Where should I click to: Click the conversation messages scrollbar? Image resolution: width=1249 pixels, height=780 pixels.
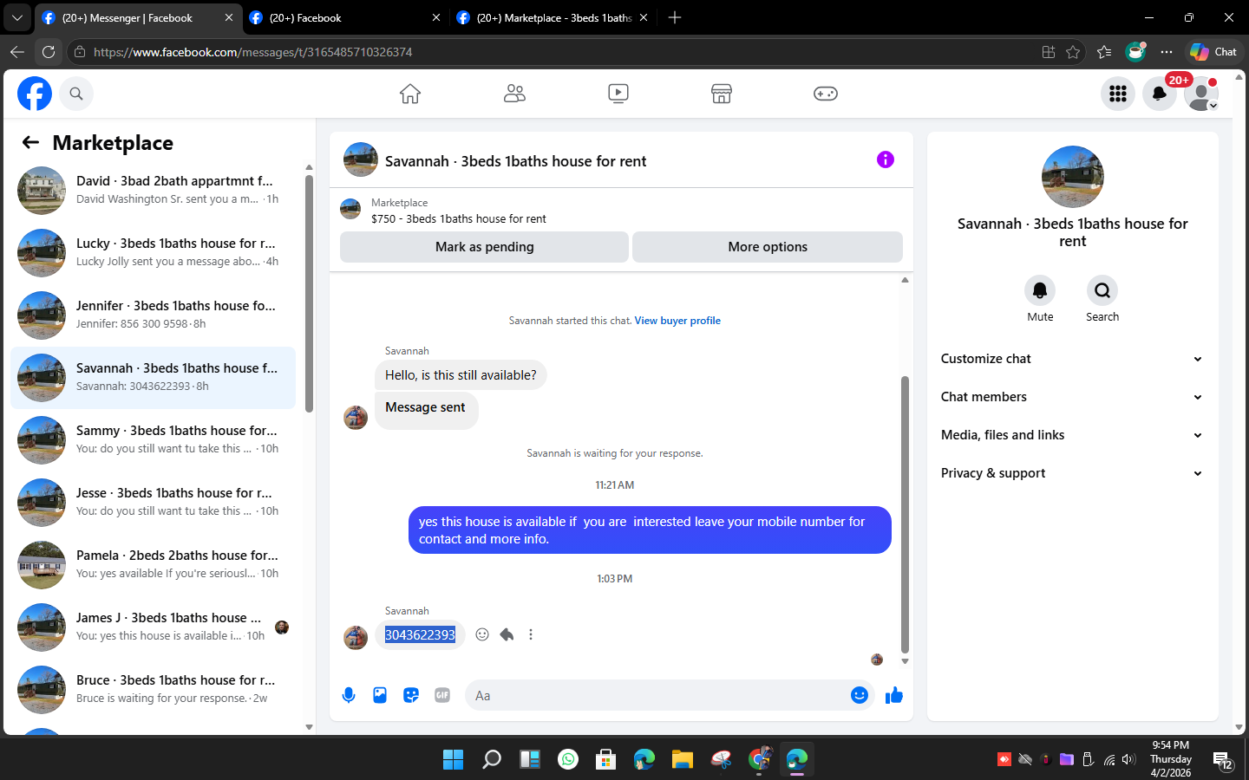coord(905,514)
